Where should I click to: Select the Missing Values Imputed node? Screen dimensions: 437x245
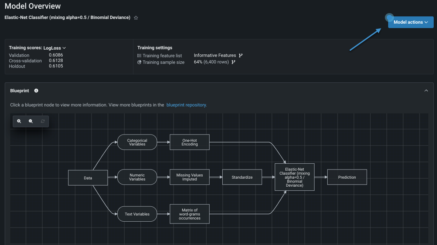point(190,177)
